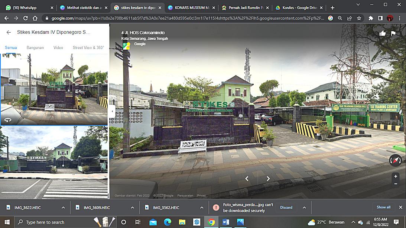406x228 pixels.
Task: Open the IMG_3609.HEIC downloaded file
Action: click(97, 208)
